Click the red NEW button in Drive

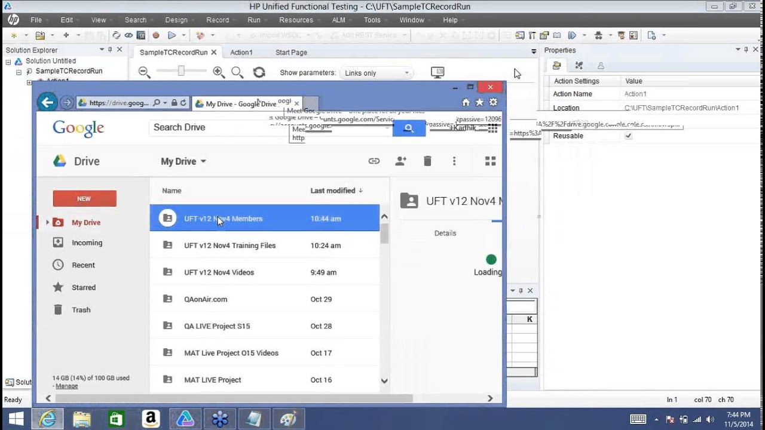(x=84, y=198)
